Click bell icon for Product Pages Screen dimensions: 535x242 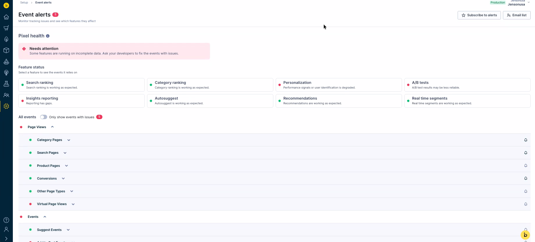click(x=526, y=166)
